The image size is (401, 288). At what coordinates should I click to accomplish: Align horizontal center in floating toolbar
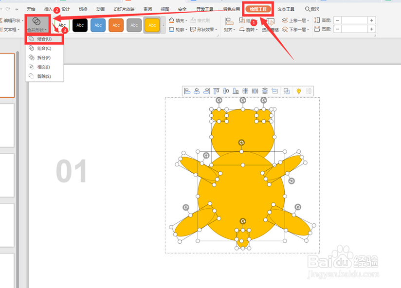tap(197, 91)
